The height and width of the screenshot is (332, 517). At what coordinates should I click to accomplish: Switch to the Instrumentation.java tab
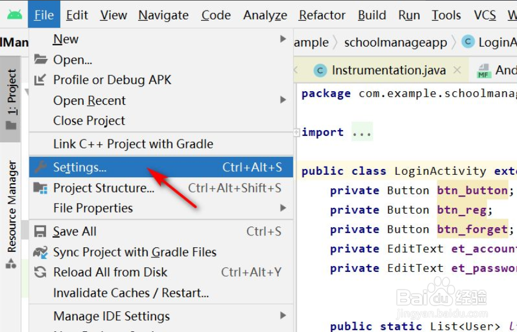(x=388, y=70)
